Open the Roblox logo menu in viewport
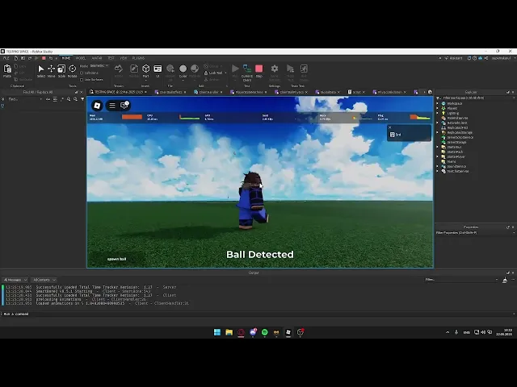517x387 pixels. [x=97, y=106]
